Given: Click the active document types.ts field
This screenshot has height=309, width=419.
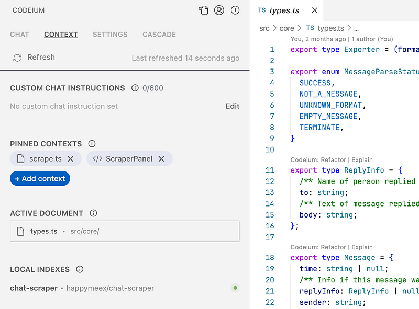Looking at the screenshot, I should pos(125,231).
